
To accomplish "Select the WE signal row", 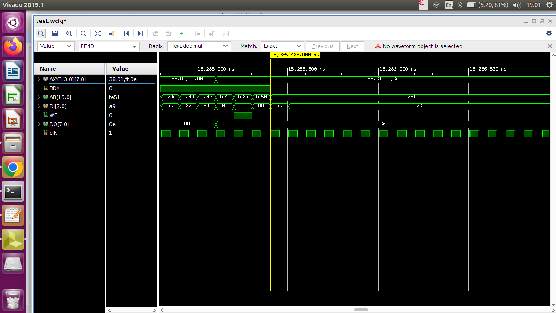I will [53, 115].
